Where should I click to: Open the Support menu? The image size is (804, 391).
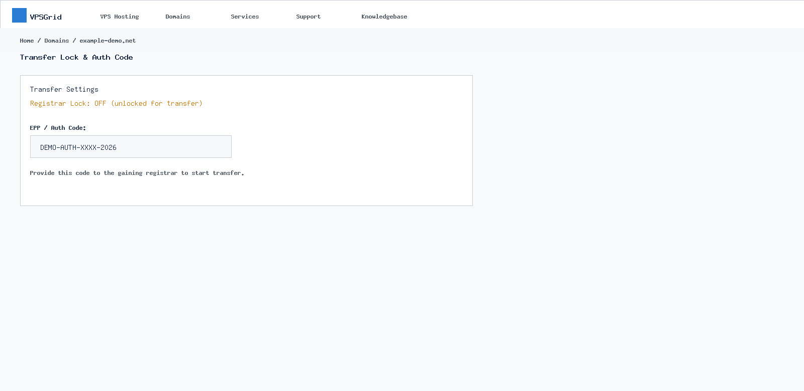[x=308, y=17]
